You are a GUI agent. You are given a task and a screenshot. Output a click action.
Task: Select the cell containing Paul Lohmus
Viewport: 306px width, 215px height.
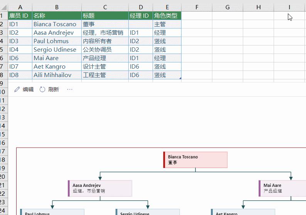click(x=57, y=41)
